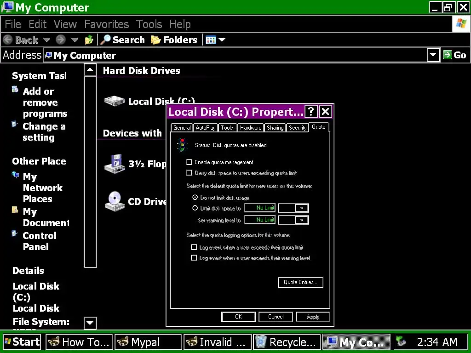Open the Views dropdown arrow

pyautogui.click(x=222, y=40)
